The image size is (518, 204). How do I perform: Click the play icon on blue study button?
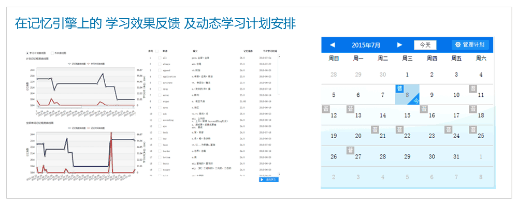point(262,180)
